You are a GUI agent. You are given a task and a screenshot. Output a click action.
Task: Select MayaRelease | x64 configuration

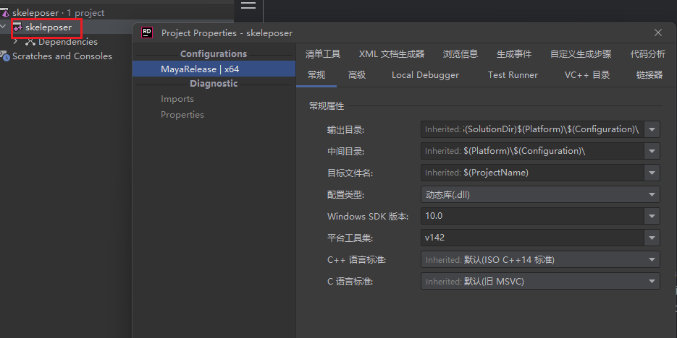214,69
